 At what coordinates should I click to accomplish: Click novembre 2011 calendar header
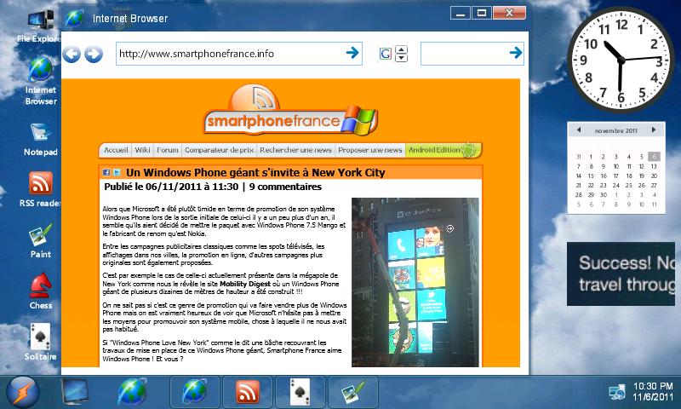click(615, 130)
